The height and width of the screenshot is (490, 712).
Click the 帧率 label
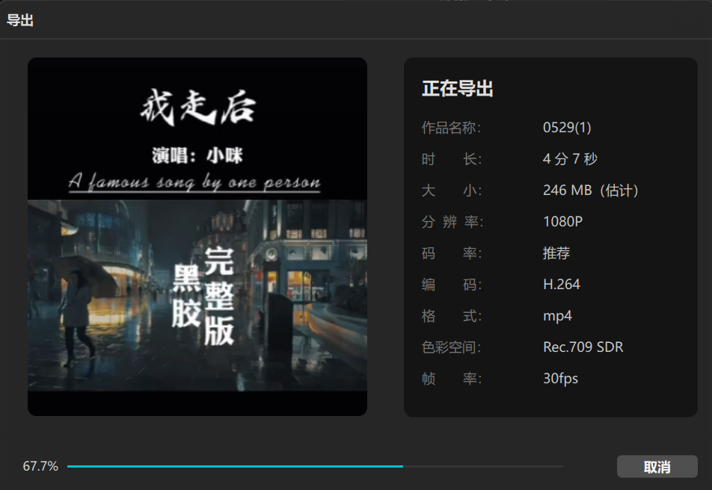(447, 378)
